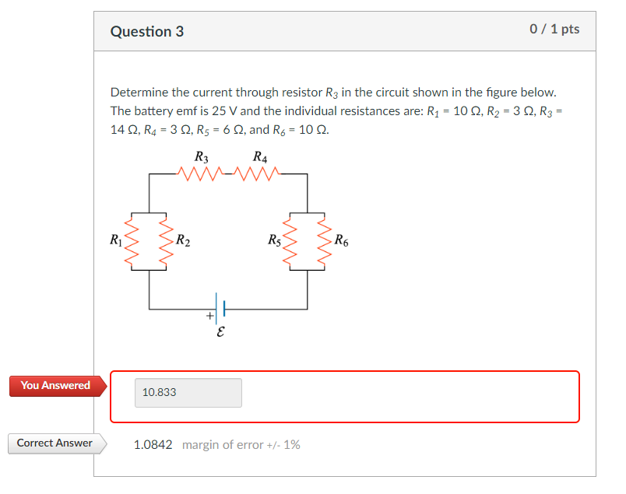
Task: Select the answer field containing 10.833
Action: coord(188,393)
